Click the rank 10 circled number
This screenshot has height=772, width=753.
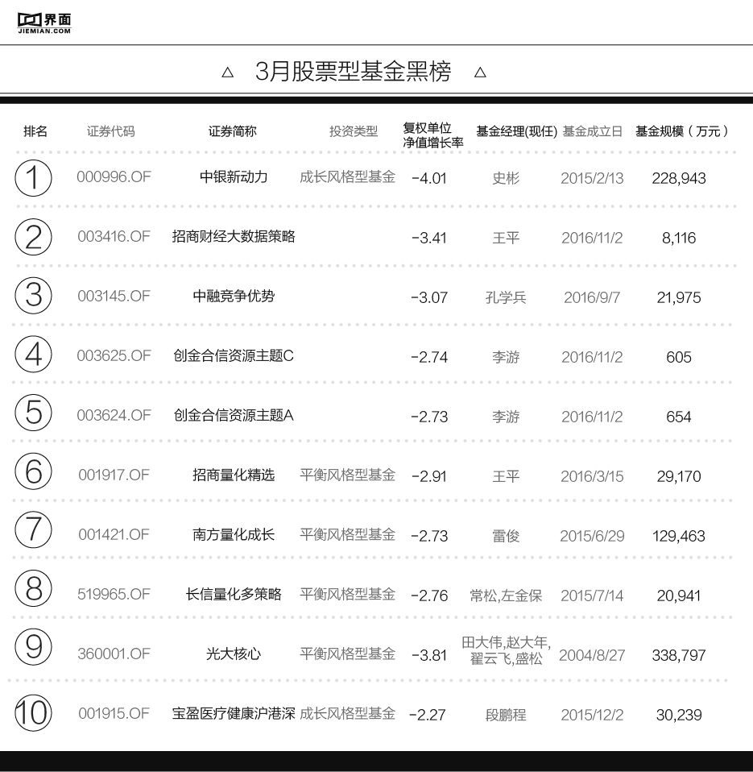33,712
